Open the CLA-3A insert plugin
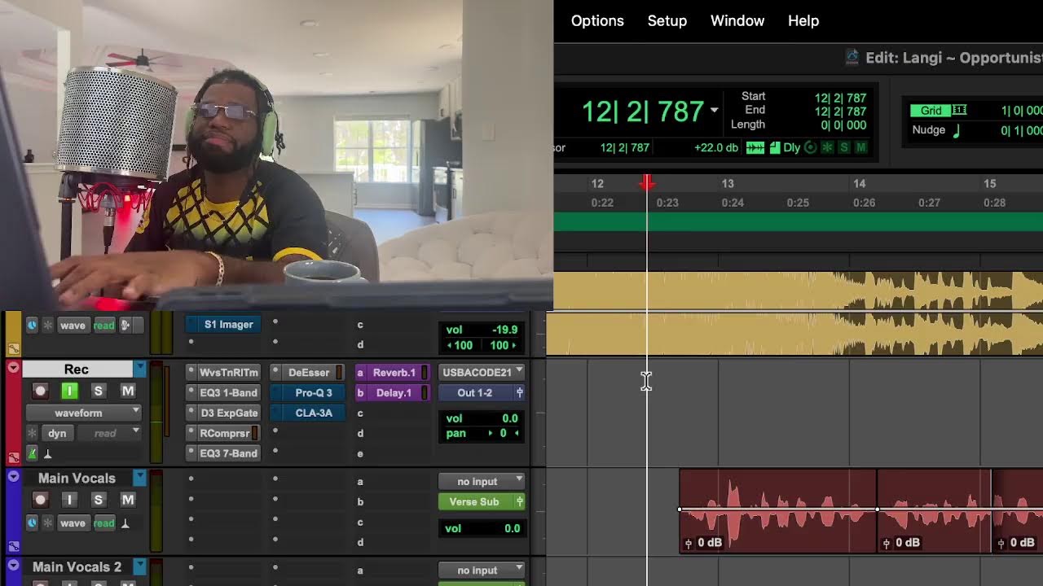 [314, 413]
